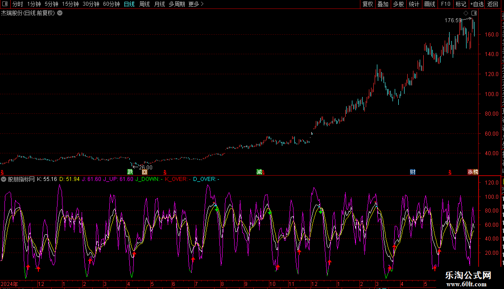This screenshot has height=289, width=504.
Task: Click the 股朋指标网 indicator name
Action: point(21,179)
